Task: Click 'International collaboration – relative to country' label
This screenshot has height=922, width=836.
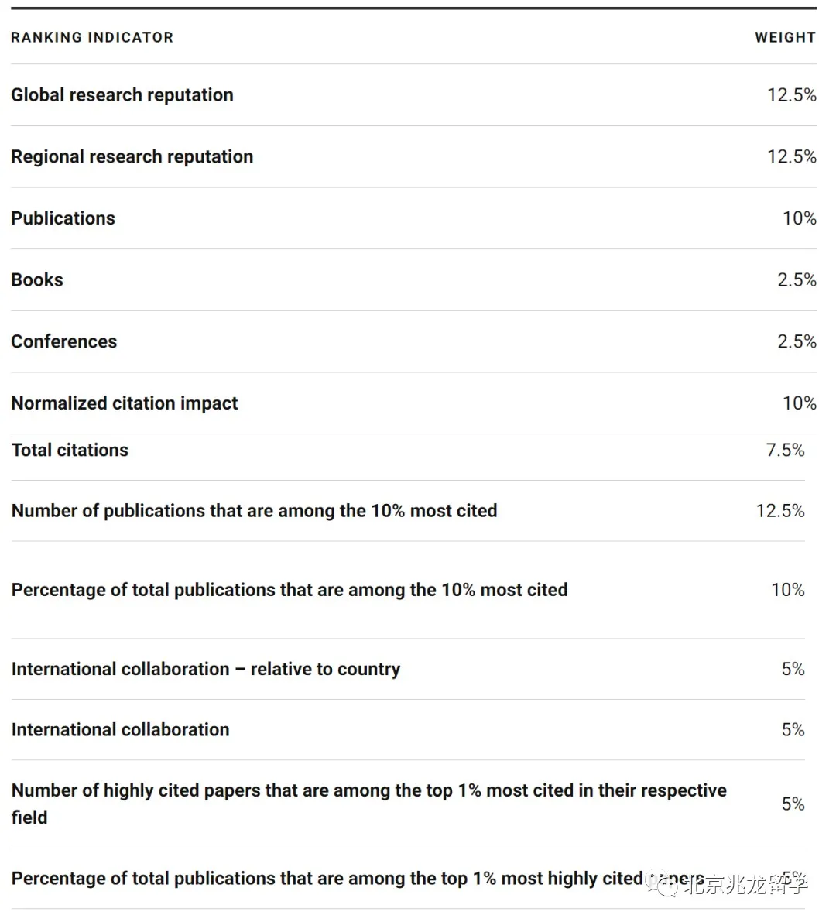Action: click(x=206, y=669)
